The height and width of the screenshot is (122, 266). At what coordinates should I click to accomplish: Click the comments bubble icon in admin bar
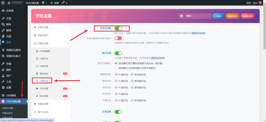pos(44,3)
